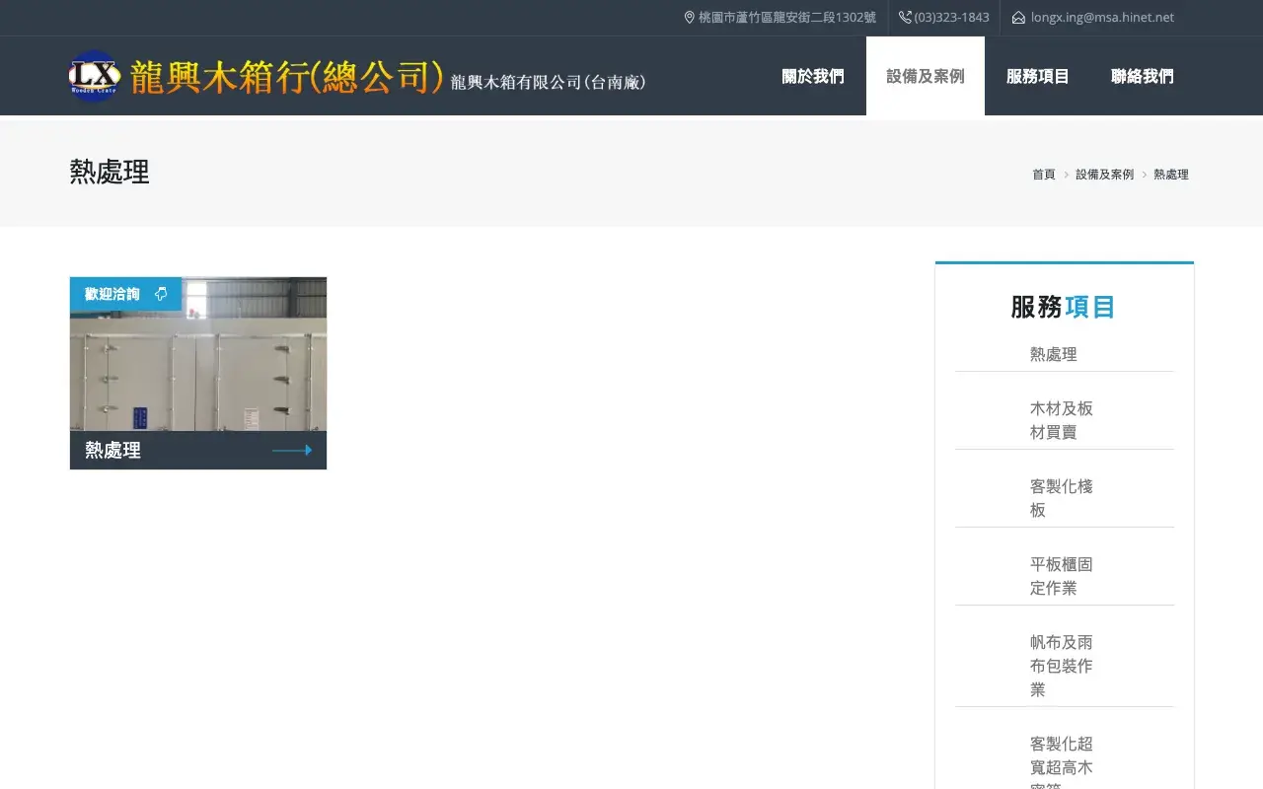Click the 歡迎洽詢 badge on the card
The height and width of the screenshot is (789, 1263).
tap(125, 294)
